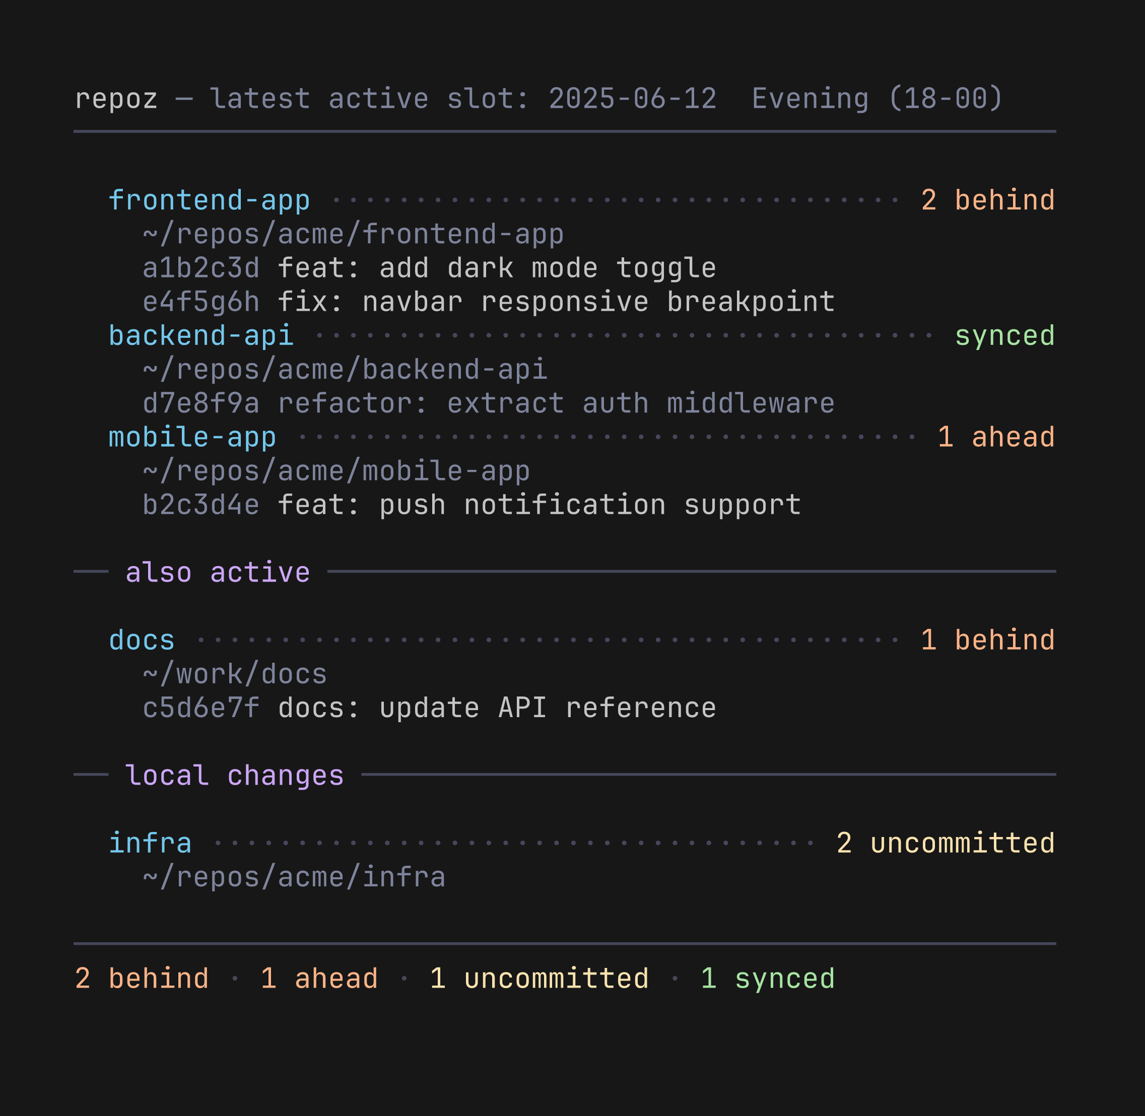Viewport: 1145px width, 1116px height.
Task: Click commit hash e4f5g6h
Action: pyautogui.click(x=201, y=303)
